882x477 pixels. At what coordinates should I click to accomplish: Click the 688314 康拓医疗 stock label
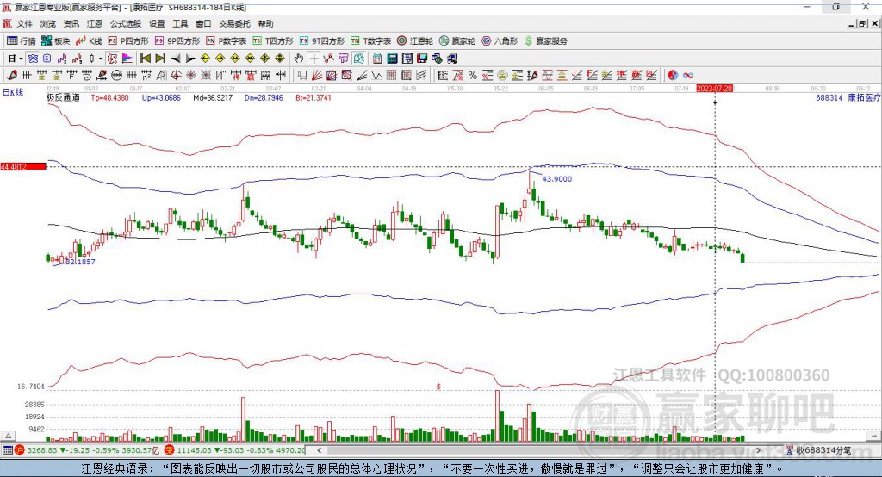[x=848, y=97]
